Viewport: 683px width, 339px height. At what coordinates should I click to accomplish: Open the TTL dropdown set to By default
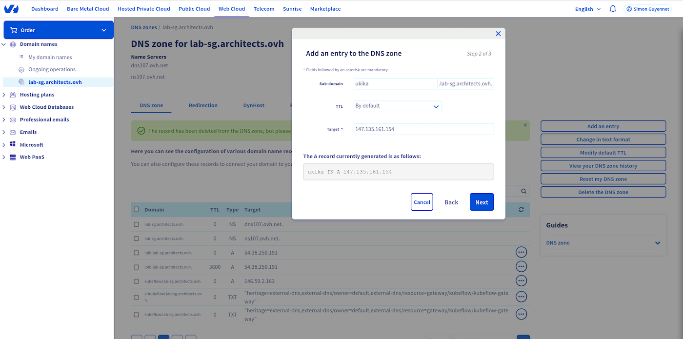(x=397, y=106)
